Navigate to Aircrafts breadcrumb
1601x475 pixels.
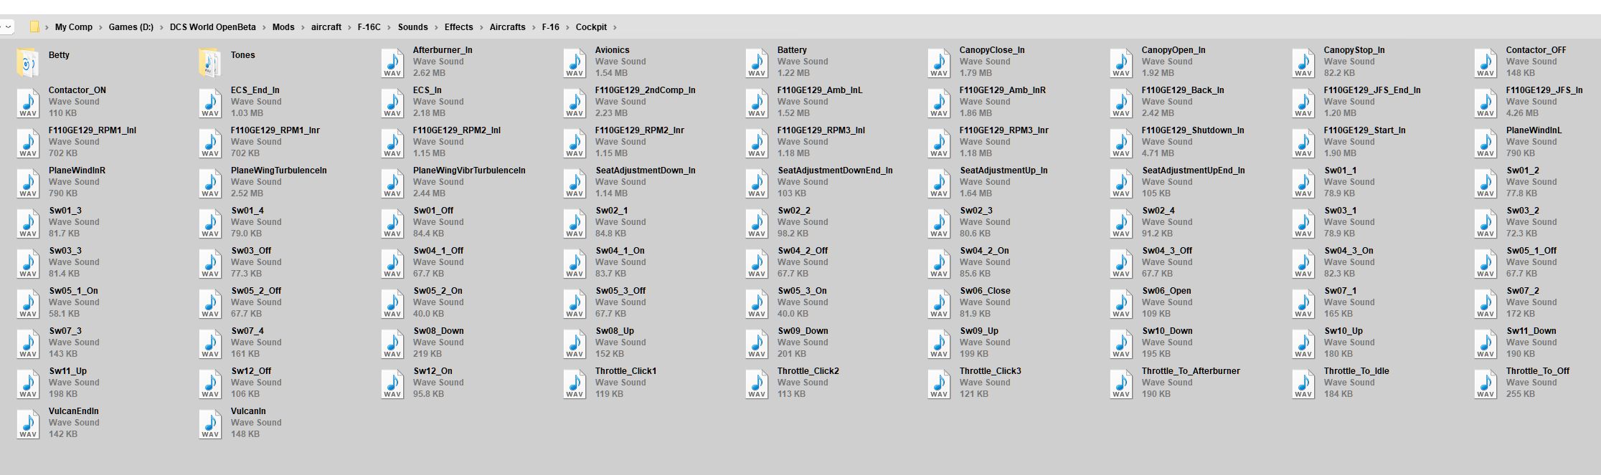[508, 27]
